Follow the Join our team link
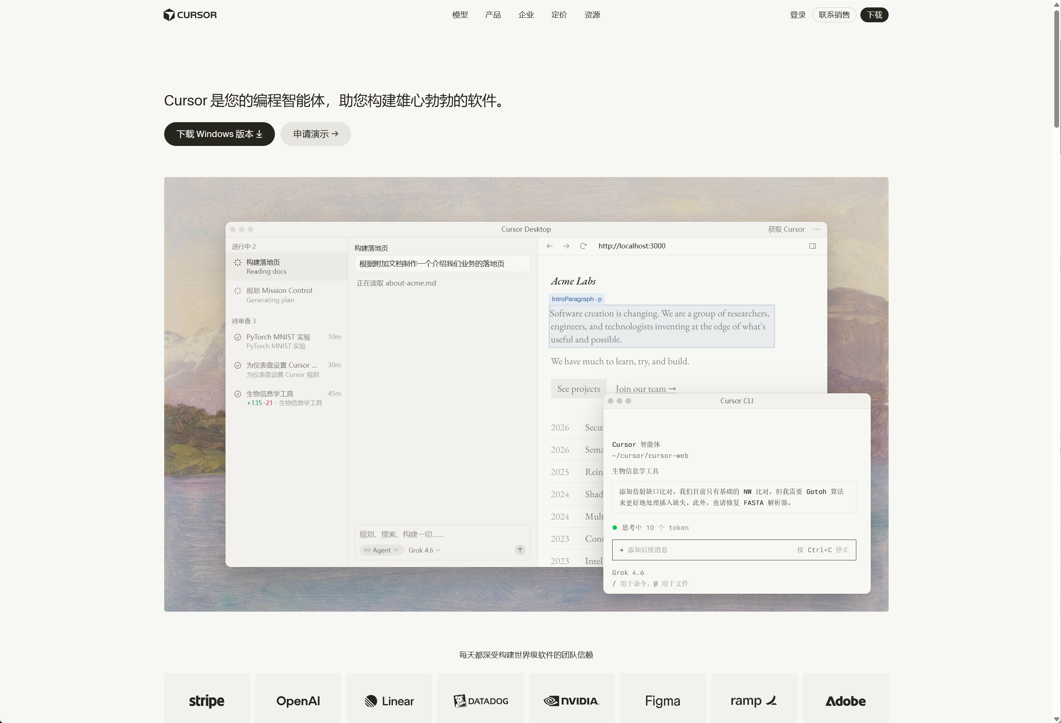This screenshot has width=1061, height=723. tap(646, 389)
